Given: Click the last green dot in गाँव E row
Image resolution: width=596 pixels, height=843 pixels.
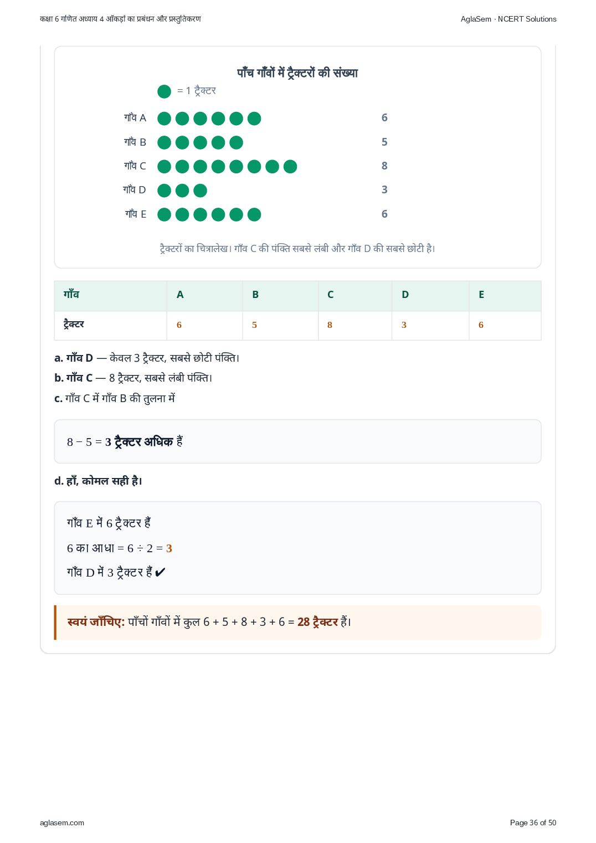Looking at the screenshot, I should [x=254, y=214].
